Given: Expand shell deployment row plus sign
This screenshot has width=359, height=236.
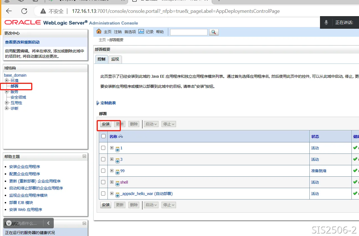Looking at the screenshot, I should (112, 182).
